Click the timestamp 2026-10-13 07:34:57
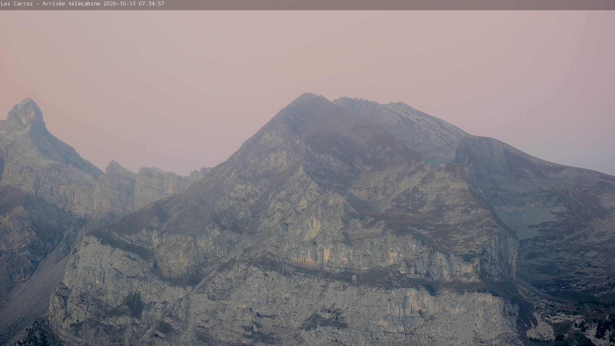Screen dimensions: 615x346 pyautogui.click(x=134, y=4)
